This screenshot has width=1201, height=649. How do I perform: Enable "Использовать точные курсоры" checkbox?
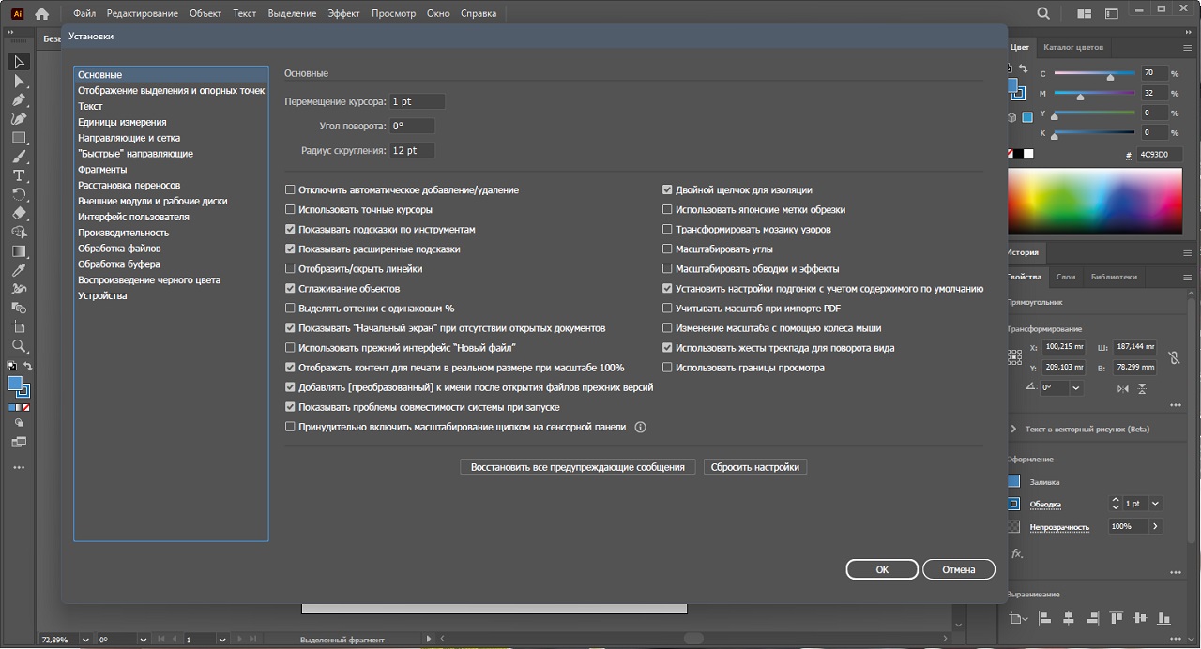point(290,210)
